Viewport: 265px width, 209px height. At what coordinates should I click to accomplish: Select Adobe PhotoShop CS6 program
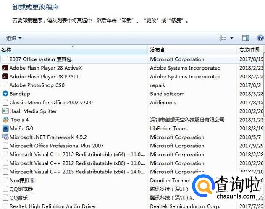[37, 85]
